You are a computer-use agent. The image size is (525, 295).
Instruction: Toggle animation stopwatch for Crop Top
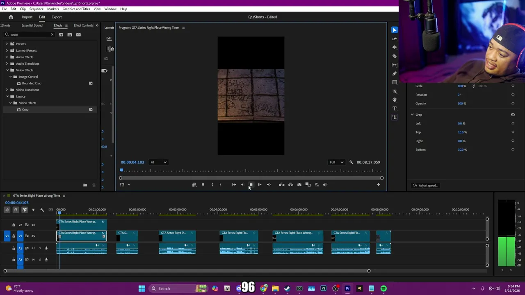[513, 132]
